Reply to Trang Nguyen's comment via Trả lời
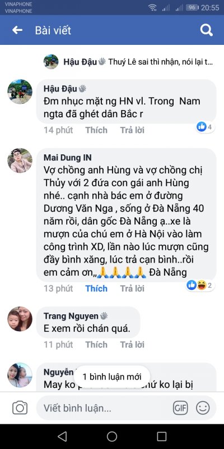The width and height of the screenshot is (224, 449). [x=132, y=345]
